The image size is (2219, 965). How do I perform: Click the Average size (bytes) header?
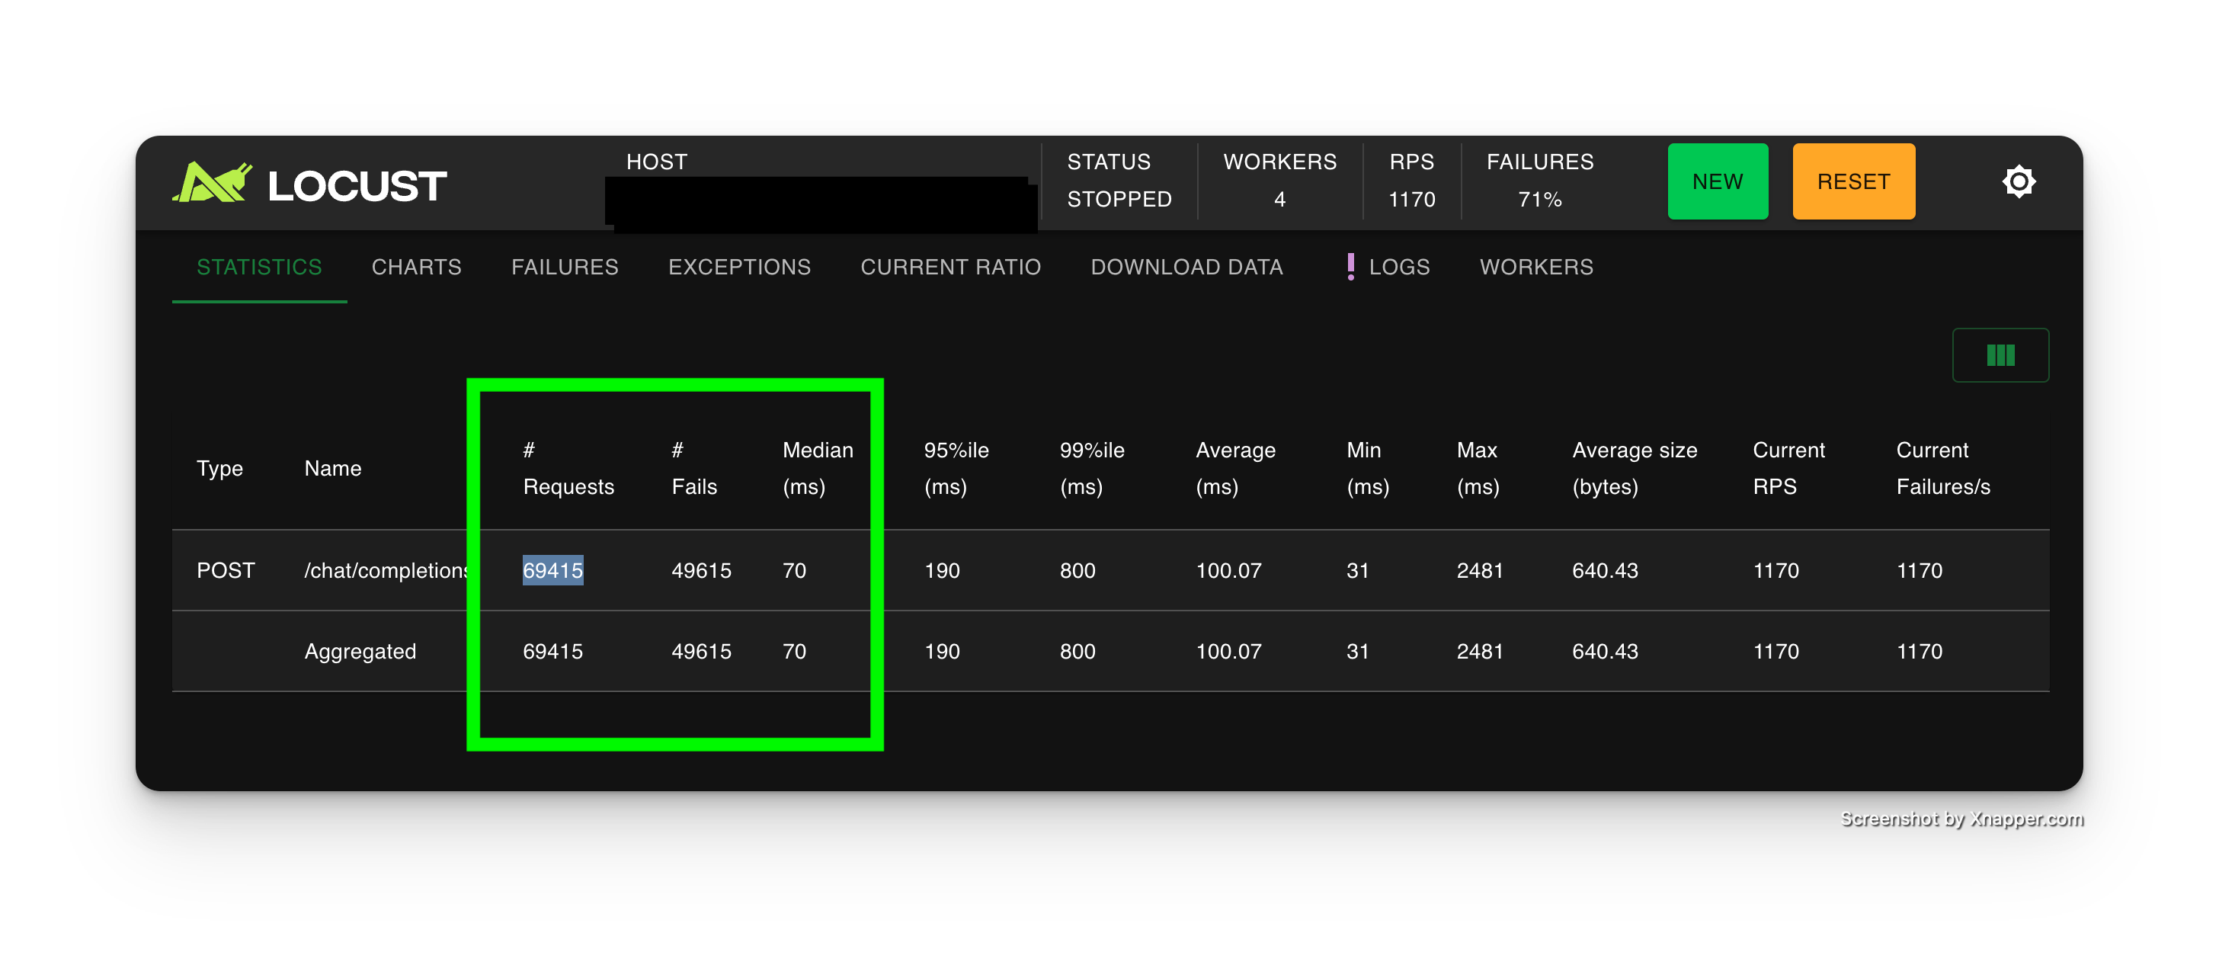[1634, 468]
